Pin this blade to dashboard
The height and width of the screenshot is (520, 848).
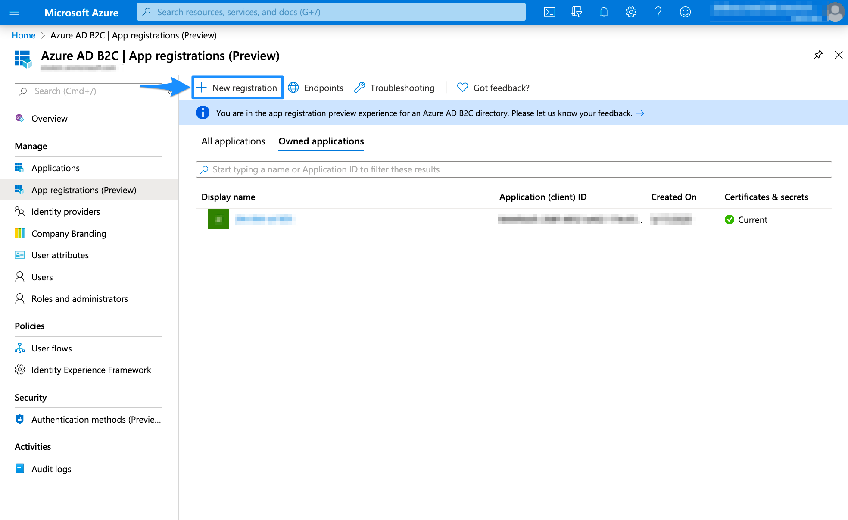(818, 55)
